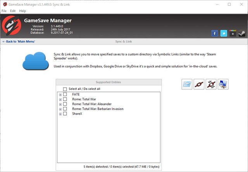This screenshot has width=248, height=172.
Task: Click the Google Plus icon
Action: click(232, 33)
